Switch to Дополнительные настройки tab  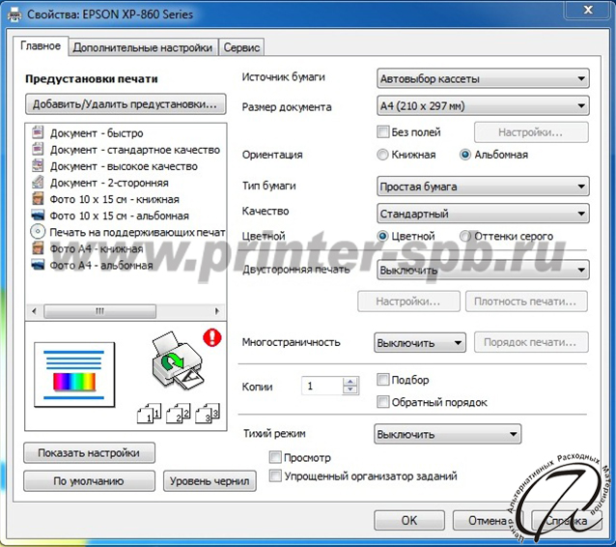(x=143, y=47)
